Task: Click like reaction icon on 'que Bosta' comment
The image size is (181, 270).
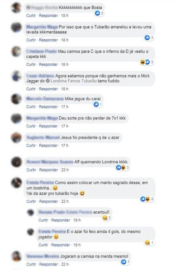Action: pyautogui.click(x=97, y=13)
